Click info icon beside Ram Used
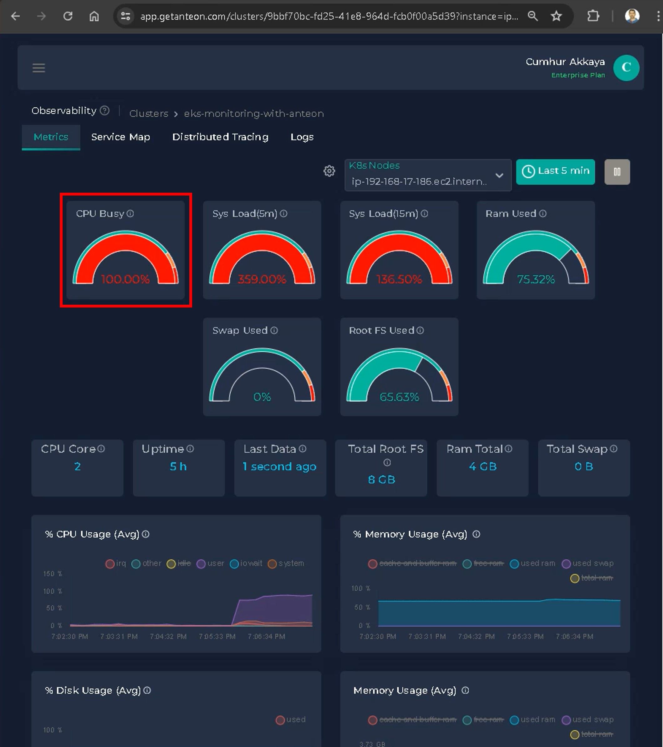This screenshot has width=663, height=747. 543,213
